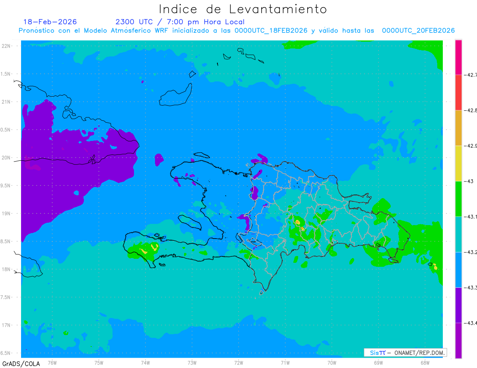The height and width of the screenshot is (368, 477).
Task: Click the "-42.7" scale value
Action: tap(470, 75)
